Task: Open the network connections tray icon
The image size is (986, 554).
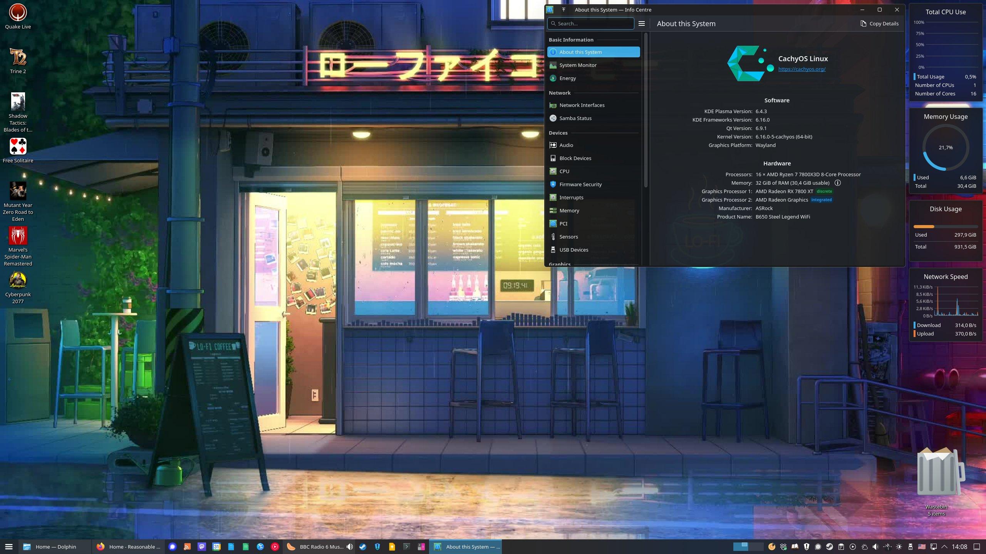Action: (933, 547)
